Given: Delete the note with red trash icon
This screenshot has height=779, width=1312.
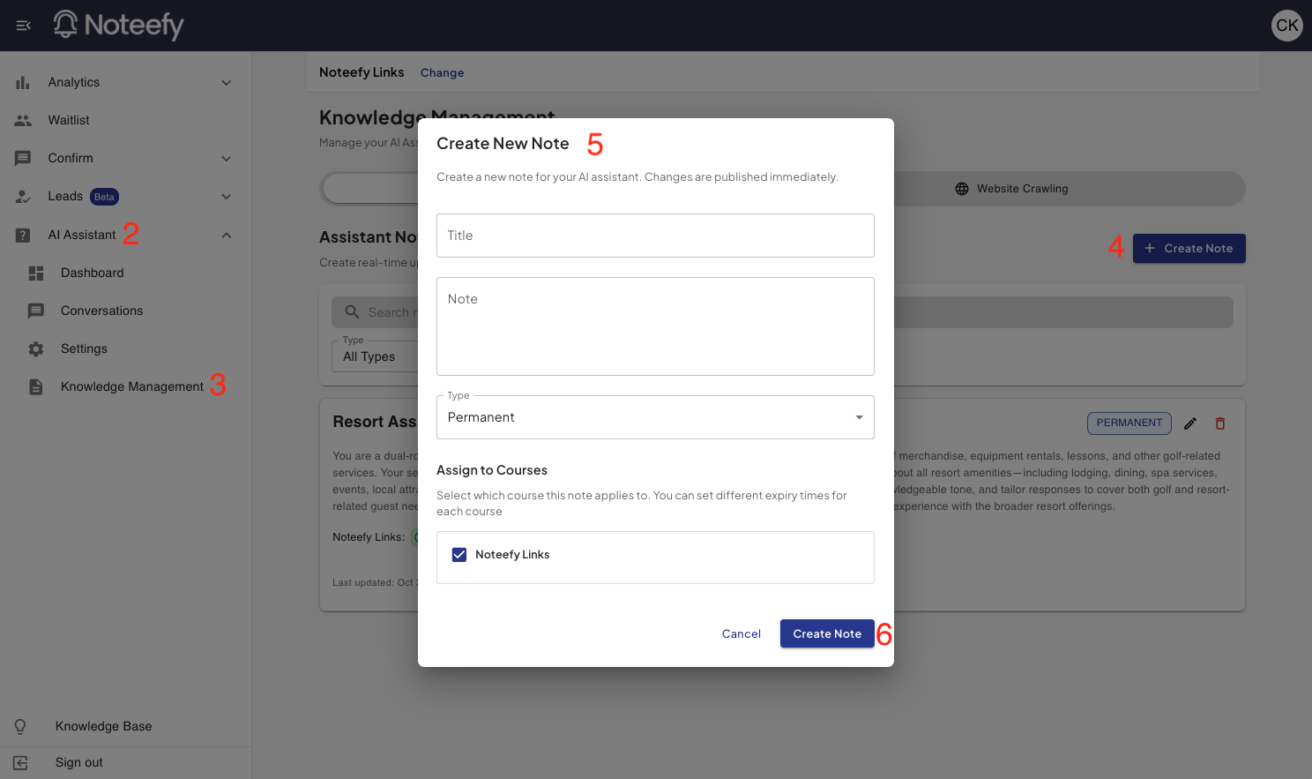Looking at the screenshot, I should pos(1220,423).
